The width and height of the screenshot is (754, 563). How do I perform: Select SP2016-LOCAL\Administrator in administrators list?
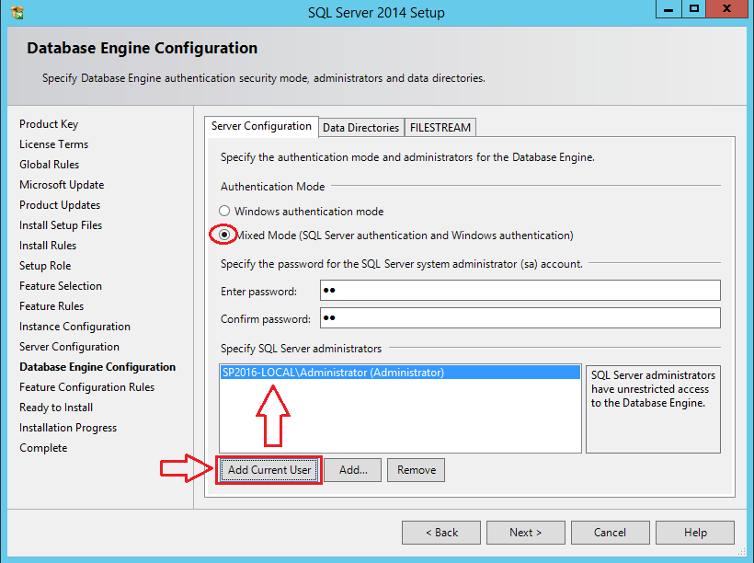[x=400, y=373]
